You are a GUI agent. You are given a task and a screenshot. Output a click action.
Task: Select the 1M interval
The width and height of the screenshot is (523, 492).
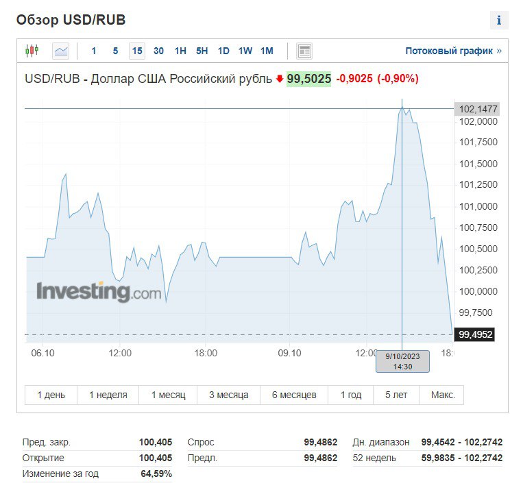[267, 51]
